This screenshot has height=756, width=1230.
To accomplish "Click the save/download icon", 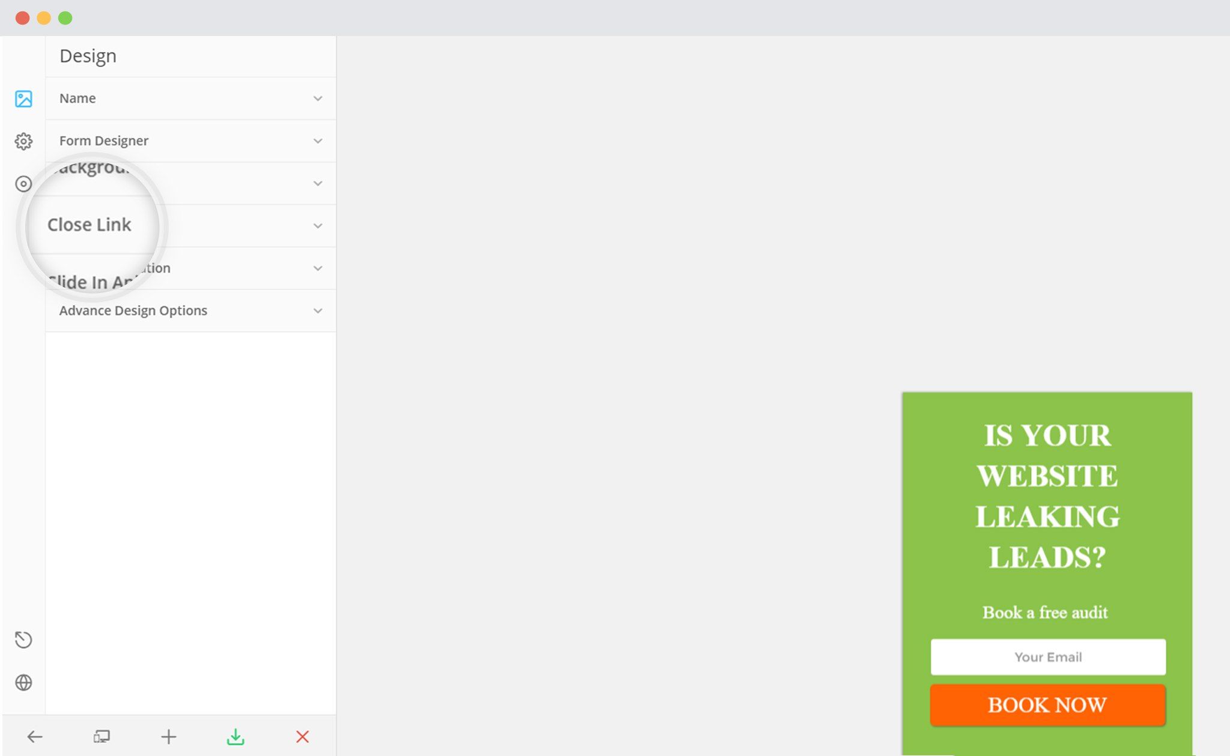I will click(235, 737).
